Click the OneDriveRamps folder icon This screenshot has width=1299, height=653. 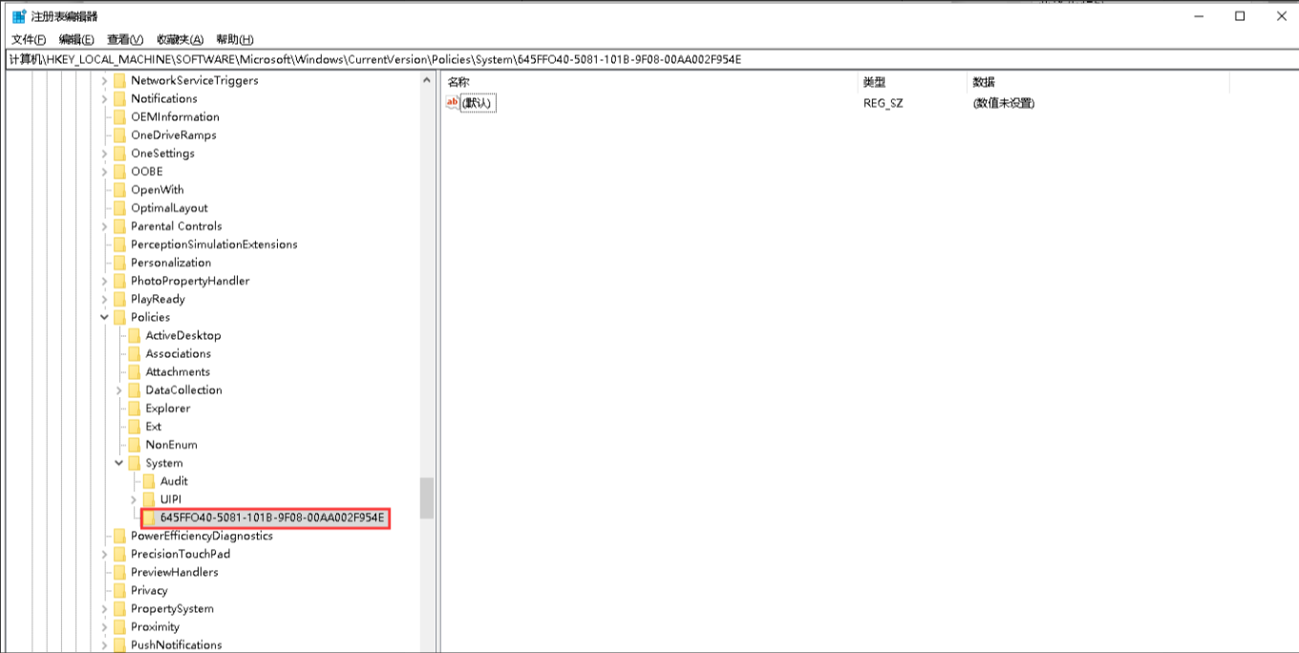tap(119, 136)
